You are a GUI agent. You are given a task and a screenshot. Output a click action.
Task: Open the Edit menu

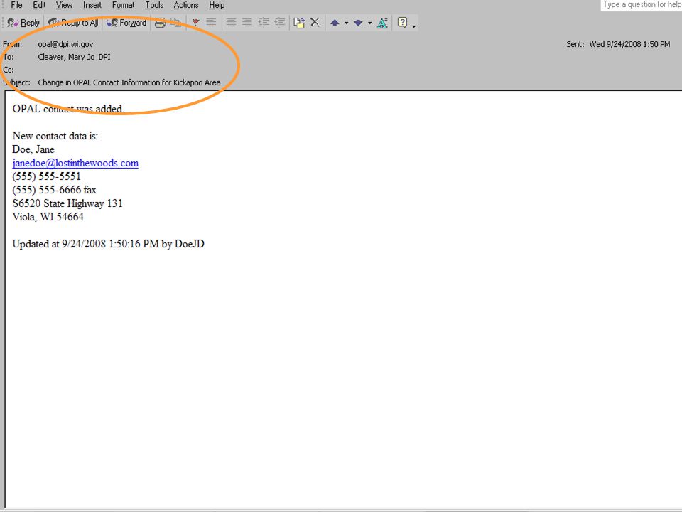(39, 5)
